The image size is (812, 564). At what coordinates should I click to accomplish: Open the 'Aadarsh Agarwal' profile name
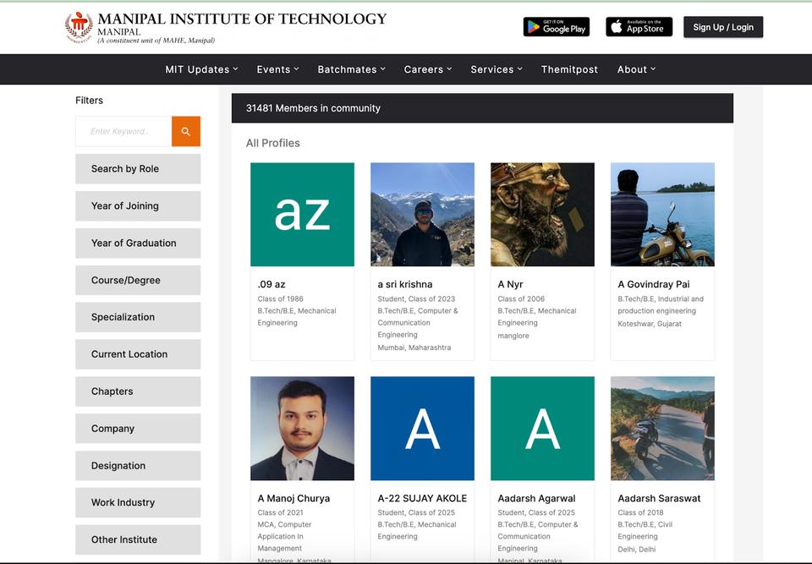[x=536, y=498]
